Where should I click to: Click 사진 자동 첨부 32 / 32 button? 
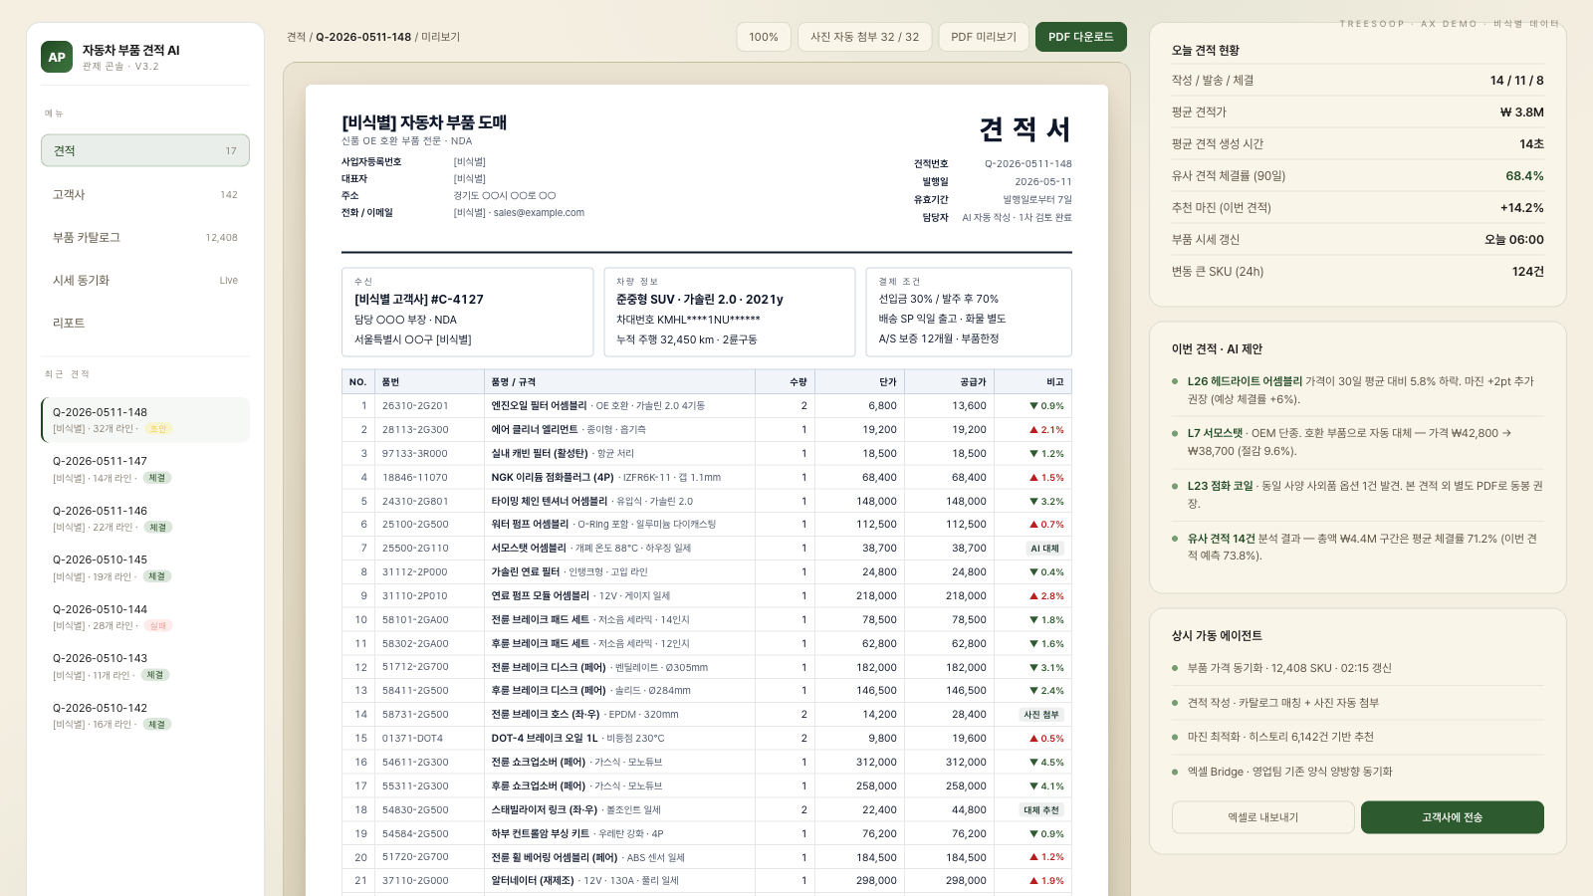coord(864,37)
